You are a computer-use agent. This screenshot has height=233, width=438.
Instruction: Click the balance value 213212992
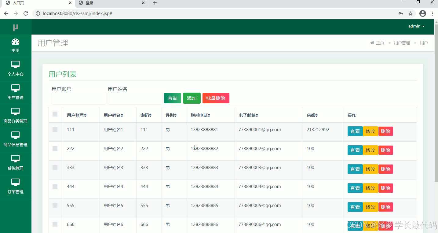point(318,130)
